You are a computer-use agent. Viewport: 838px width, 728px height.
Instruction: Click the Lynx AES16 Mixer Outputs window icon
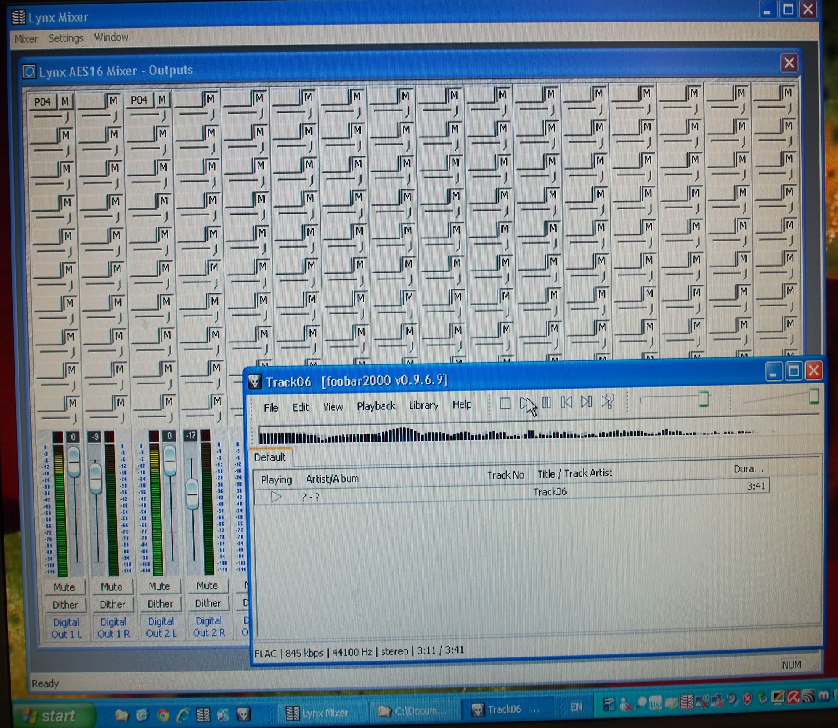click(x=29, y=71)
